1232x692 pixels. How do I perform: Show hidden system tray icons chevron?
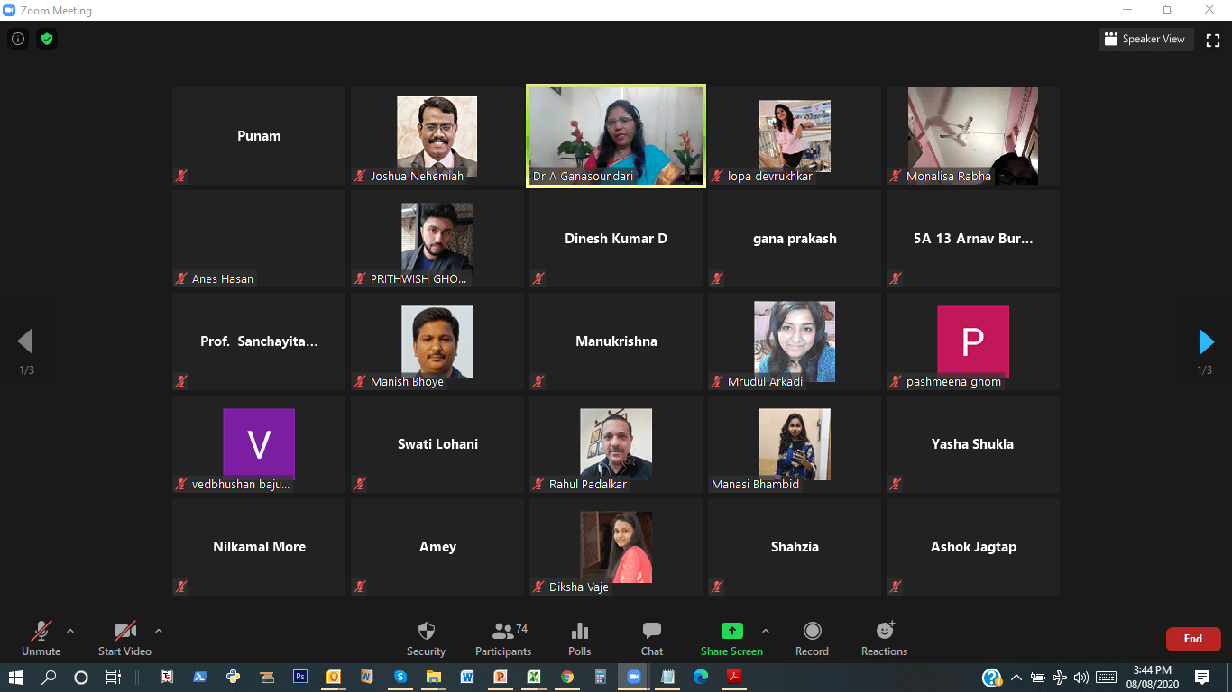tap(1016, 677)
